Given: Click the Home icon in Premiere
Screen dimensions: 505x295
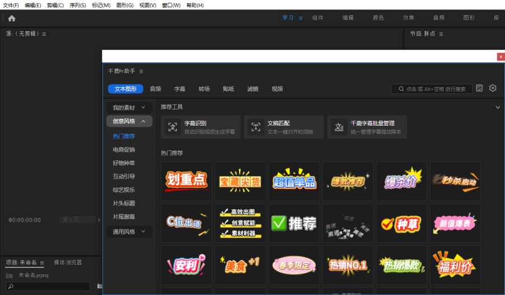Looking at the screenshot, I should pos(11,18).
